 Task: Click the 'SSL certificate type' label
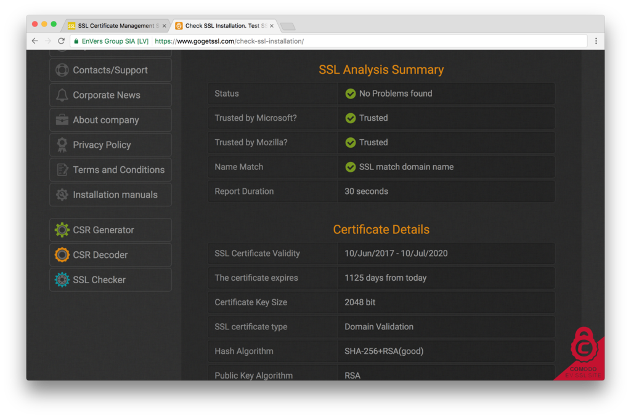(x=251, y=327)
